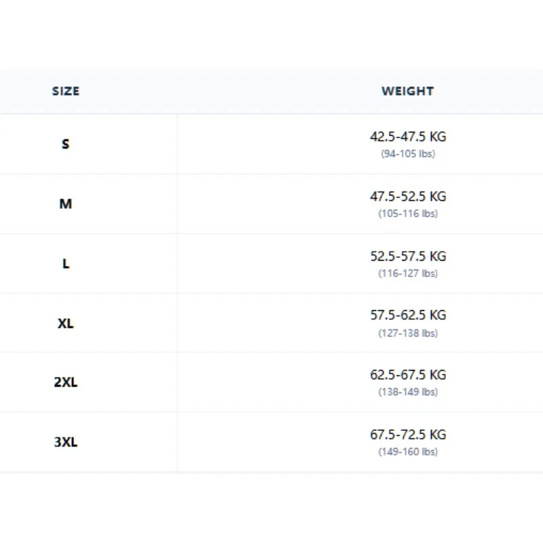This screenshot has height=543, width=543.
Task: Click the 57.5-62.5 KG weight value
Action: tap(408, 316)
